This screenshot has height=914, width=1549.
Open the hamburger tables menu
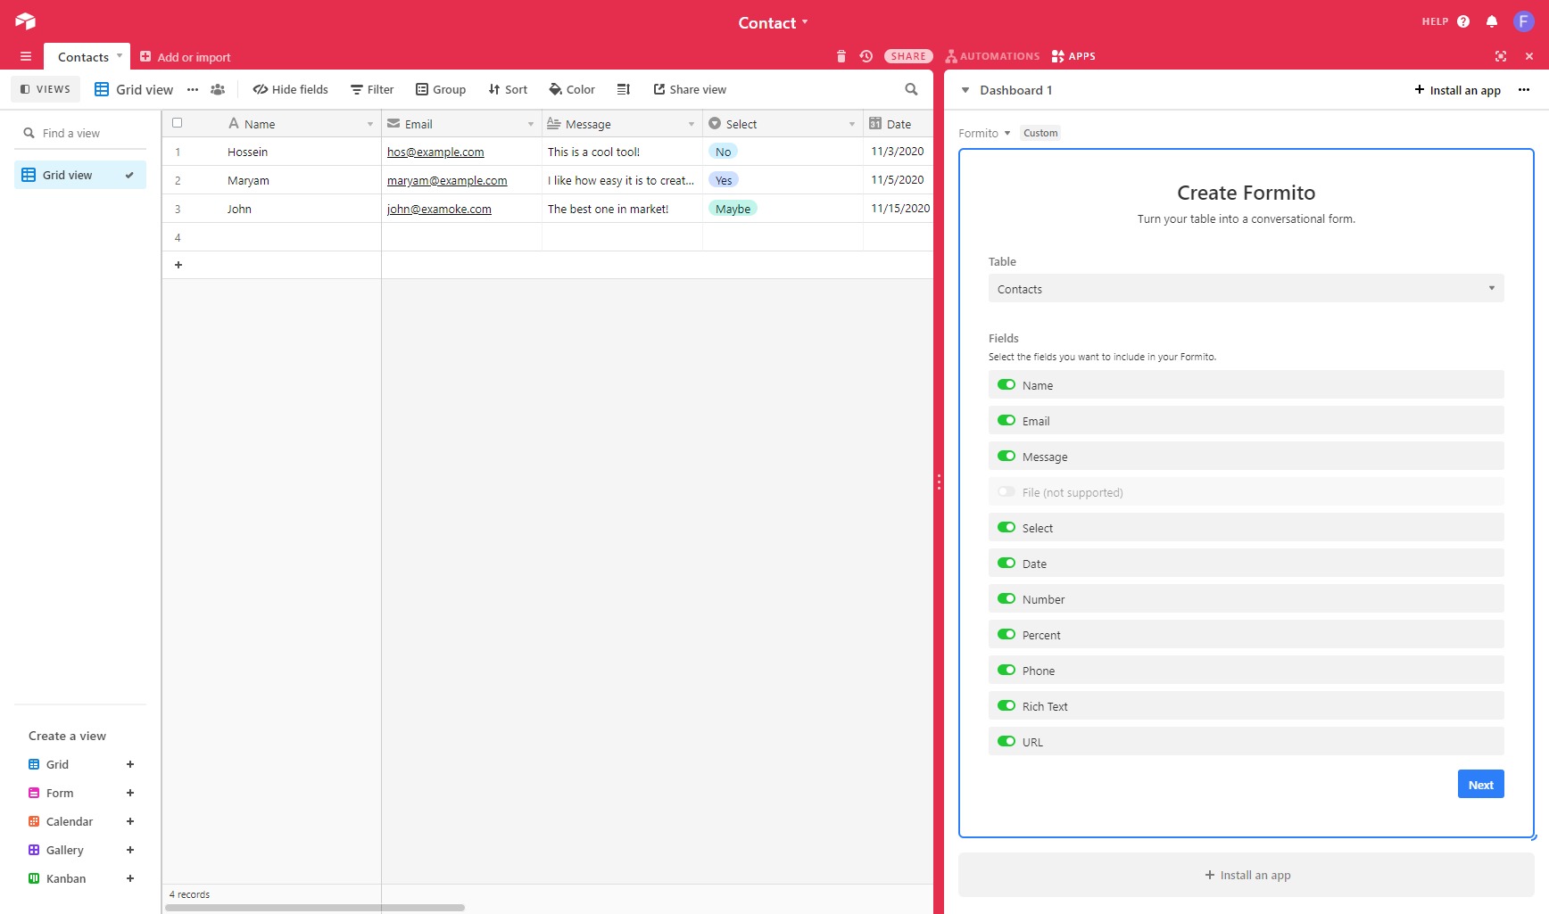coord(26,56)
